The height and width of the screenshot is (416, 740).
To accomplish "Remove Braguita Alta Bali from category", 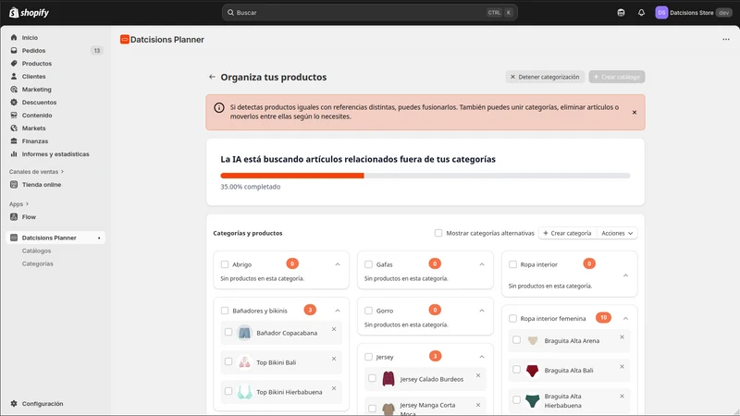I will 622,367.
